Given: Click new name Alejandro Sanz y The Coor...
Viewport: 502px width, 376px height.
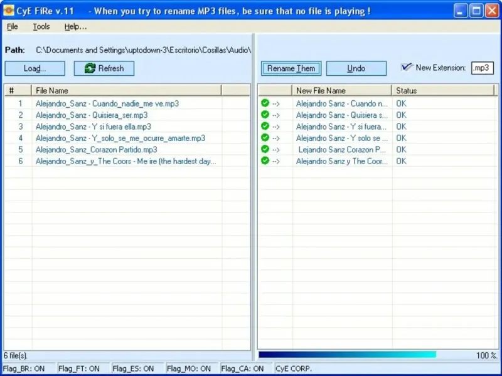Looking at the screenshot, I should (342, 161).
